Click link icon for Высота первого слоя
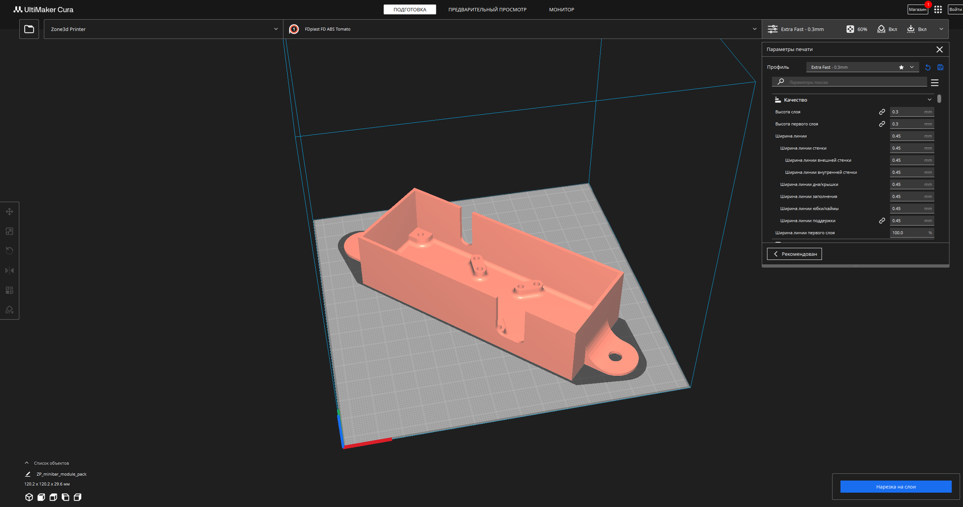The image size is (963, 507). [882, 124]
